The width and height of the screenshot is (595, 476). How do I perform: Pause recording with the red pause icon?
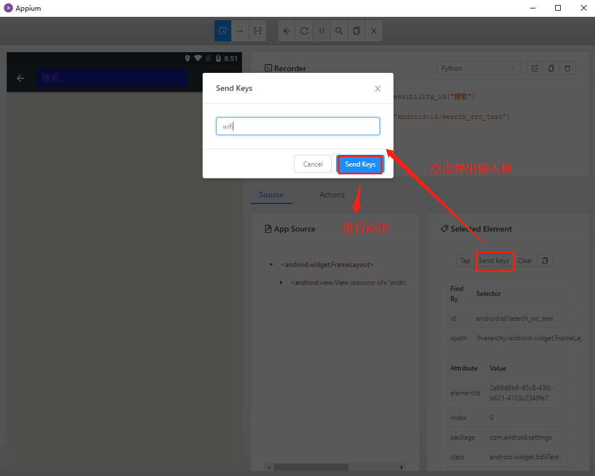tap(322, 31)
